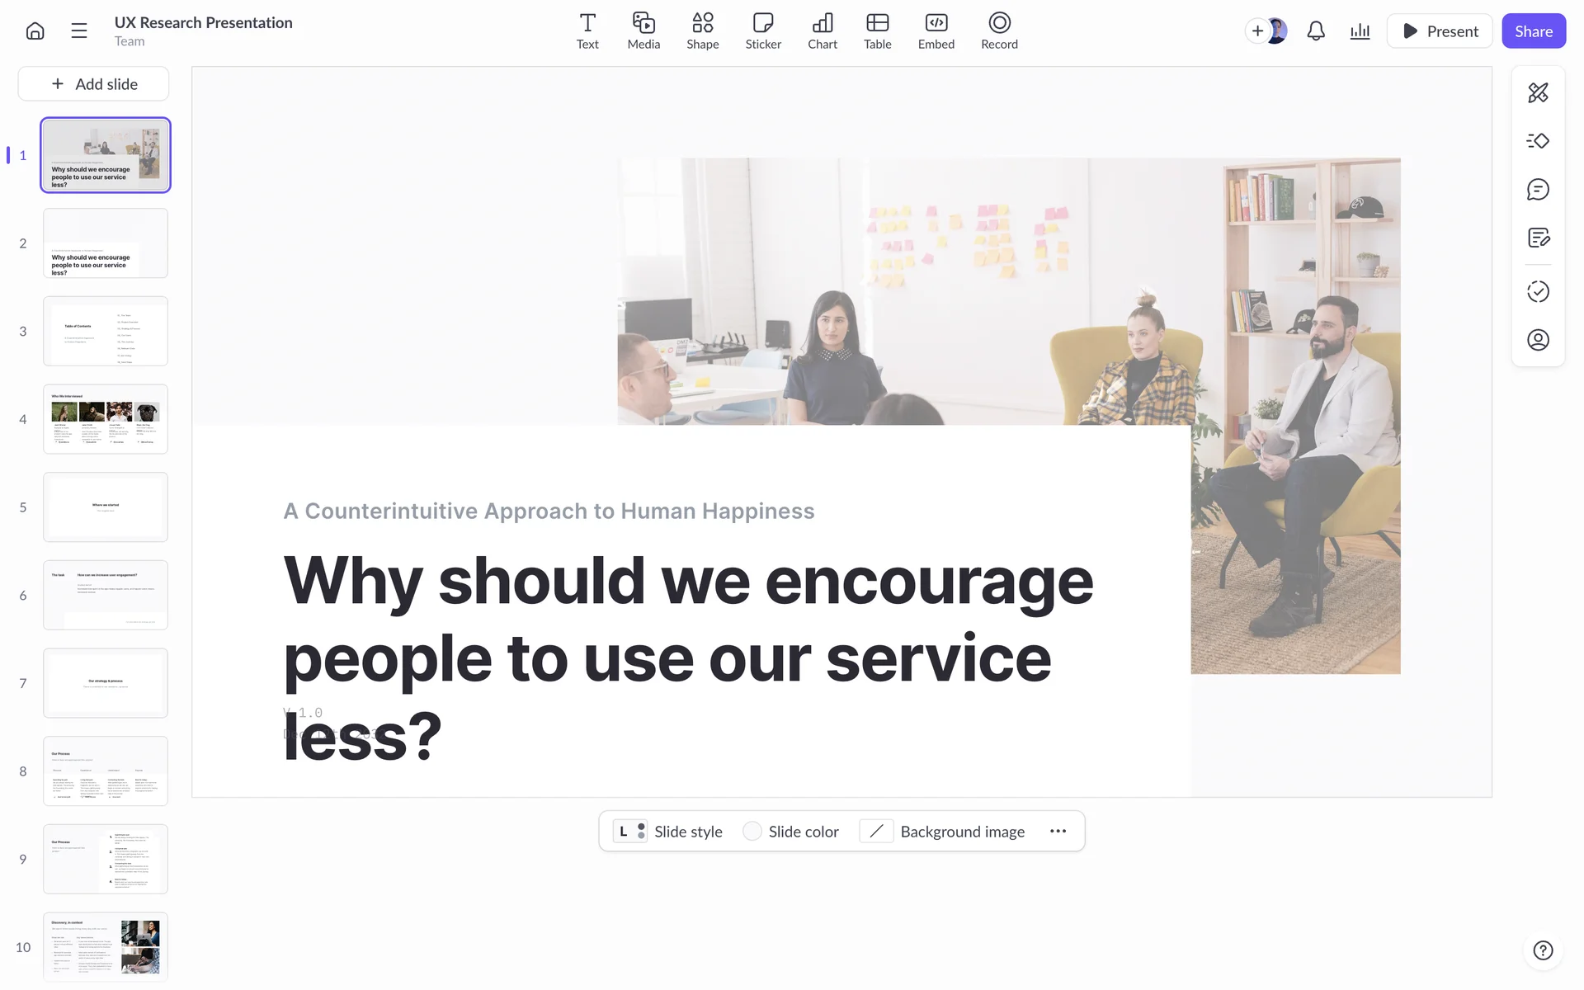The image size is (1584, 990).
Task: Select slide 4 thumbnail
Action: click(106, 419)
